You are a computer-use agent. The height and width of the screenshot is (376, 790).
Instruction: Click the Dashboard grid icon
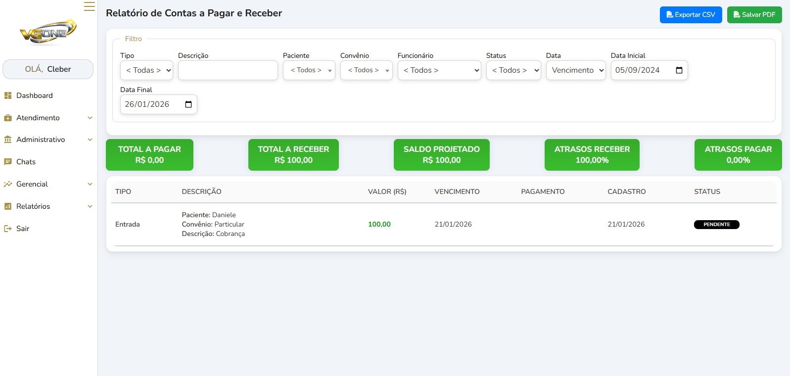8,95
